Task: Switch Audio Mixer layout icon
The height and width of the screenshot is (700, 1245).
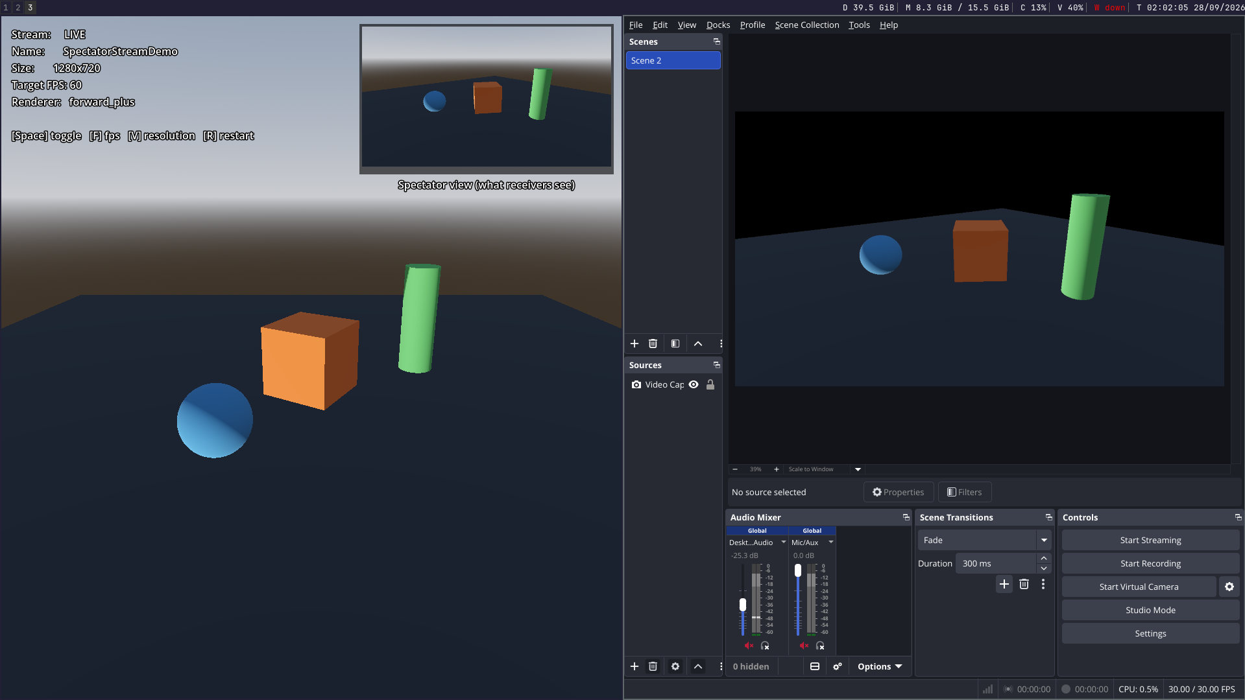Action: tap(815, 666)
